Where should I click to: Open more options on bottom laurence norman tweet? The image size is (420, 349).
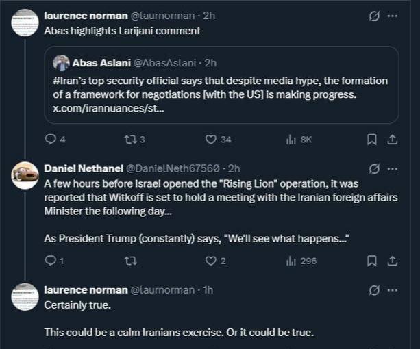point(393,290)
